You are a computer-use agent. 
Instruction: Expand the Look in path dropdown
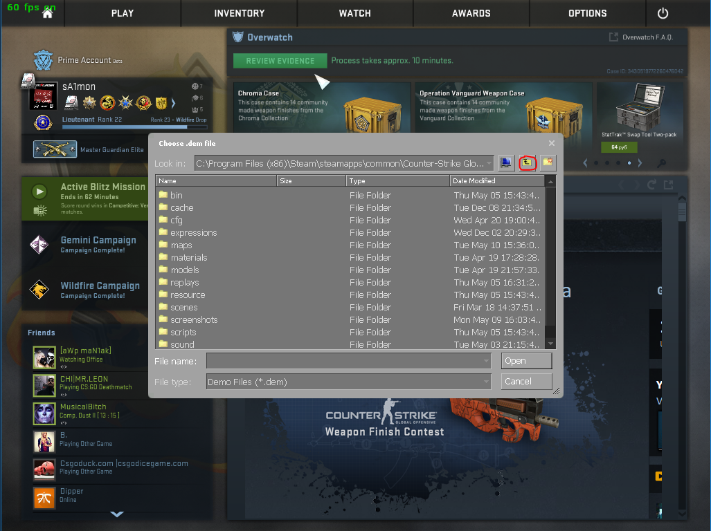[489, 163]
